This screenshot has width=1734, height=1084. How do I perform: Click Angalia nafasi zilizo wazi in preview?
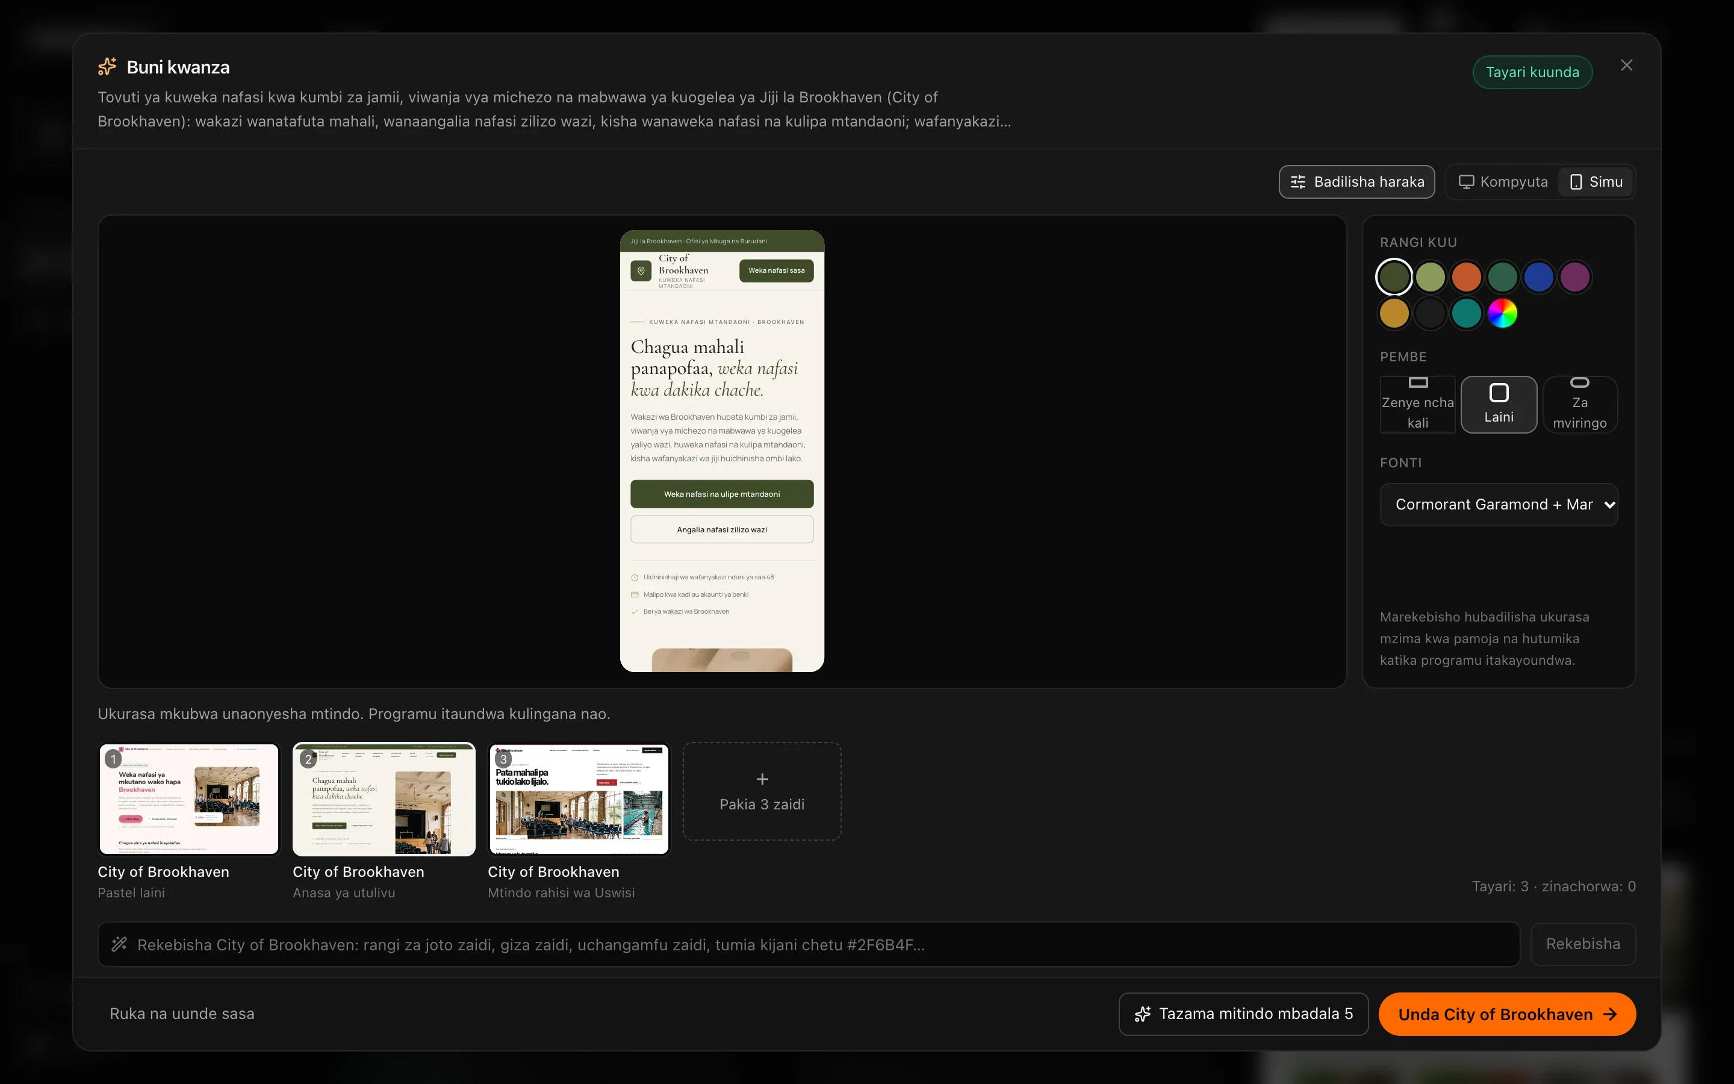coord(721,530)
